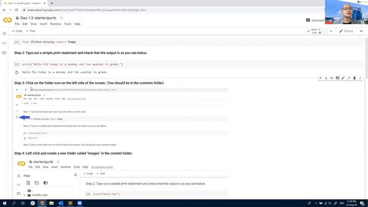Click the Hello ML1 output text

[65, 72]
